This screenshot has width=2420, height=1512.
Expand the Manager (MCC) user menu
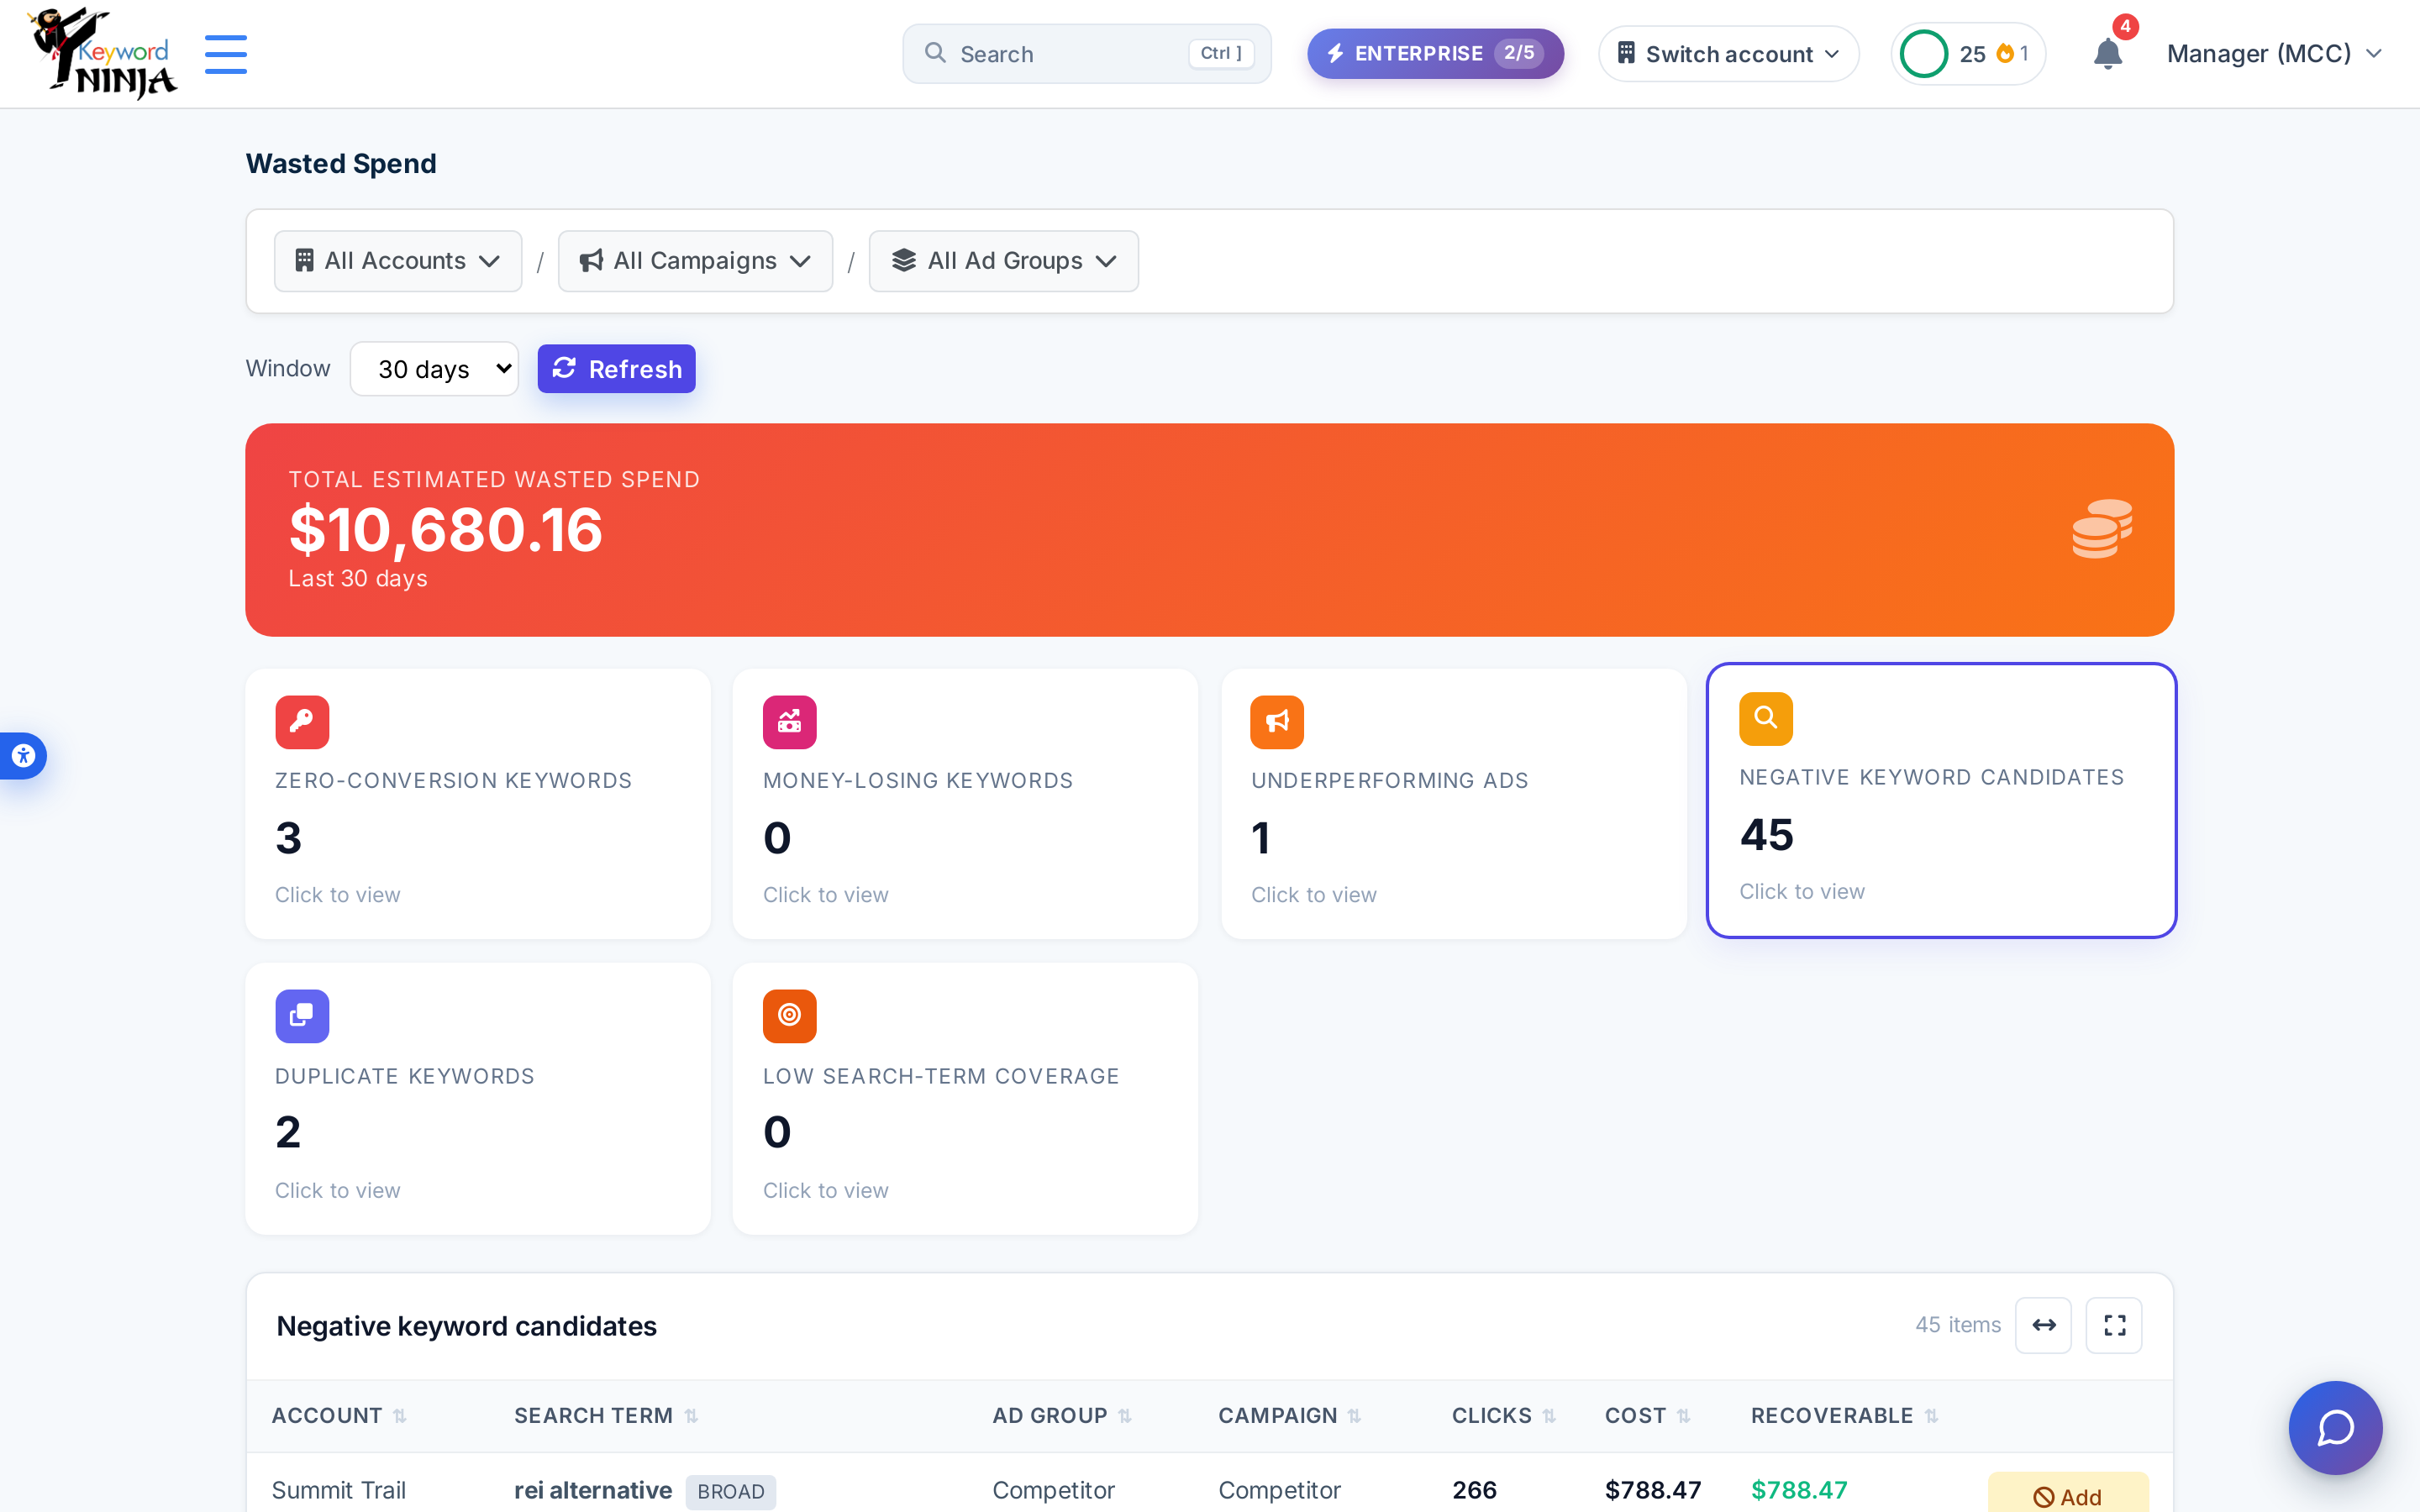(2274, 54)
